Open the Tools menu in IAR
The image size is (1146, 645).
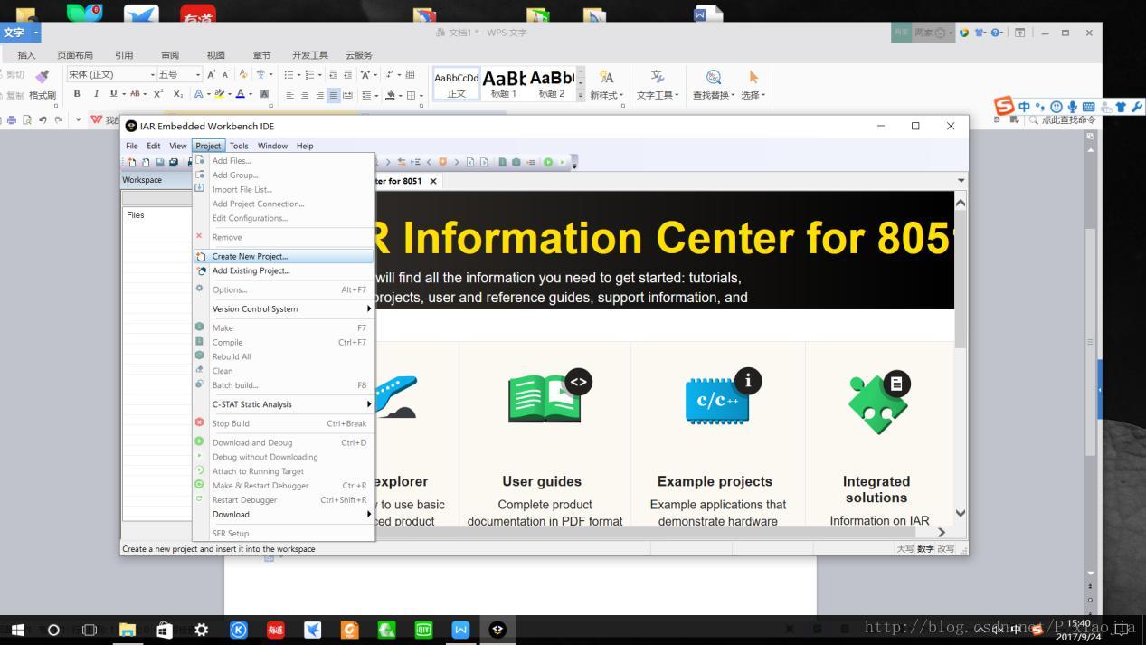pos(239,146)
